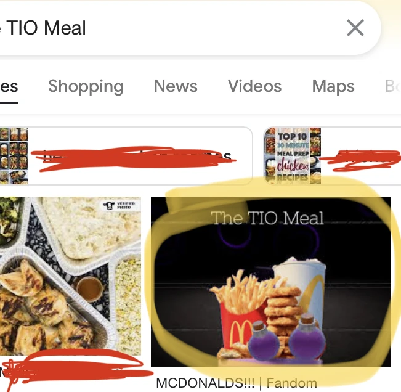Screen dimensions: 401x392
Task: Open the "Top 10 chicken recipes" suggestion thumbnail
Action: tap(293, 155)
